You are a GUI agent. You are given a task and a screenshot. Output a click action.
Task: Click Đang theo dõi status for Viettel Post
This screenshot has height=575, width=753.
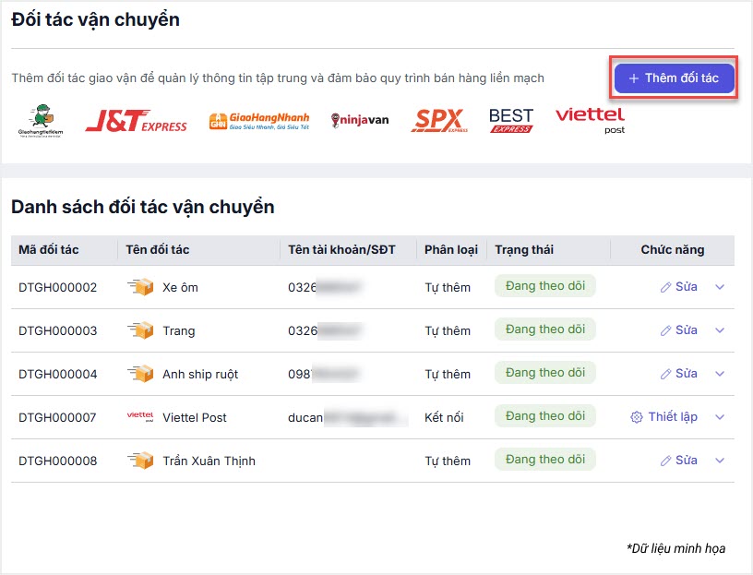(x=545, y=415)
